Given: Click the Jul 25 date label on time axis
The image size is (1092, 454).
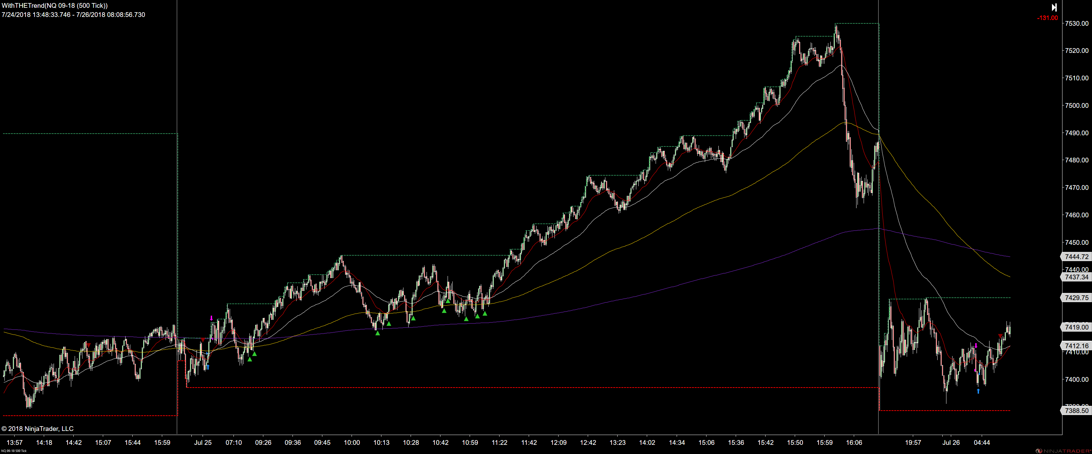Looking at the screenshot, I should point(203,442).
